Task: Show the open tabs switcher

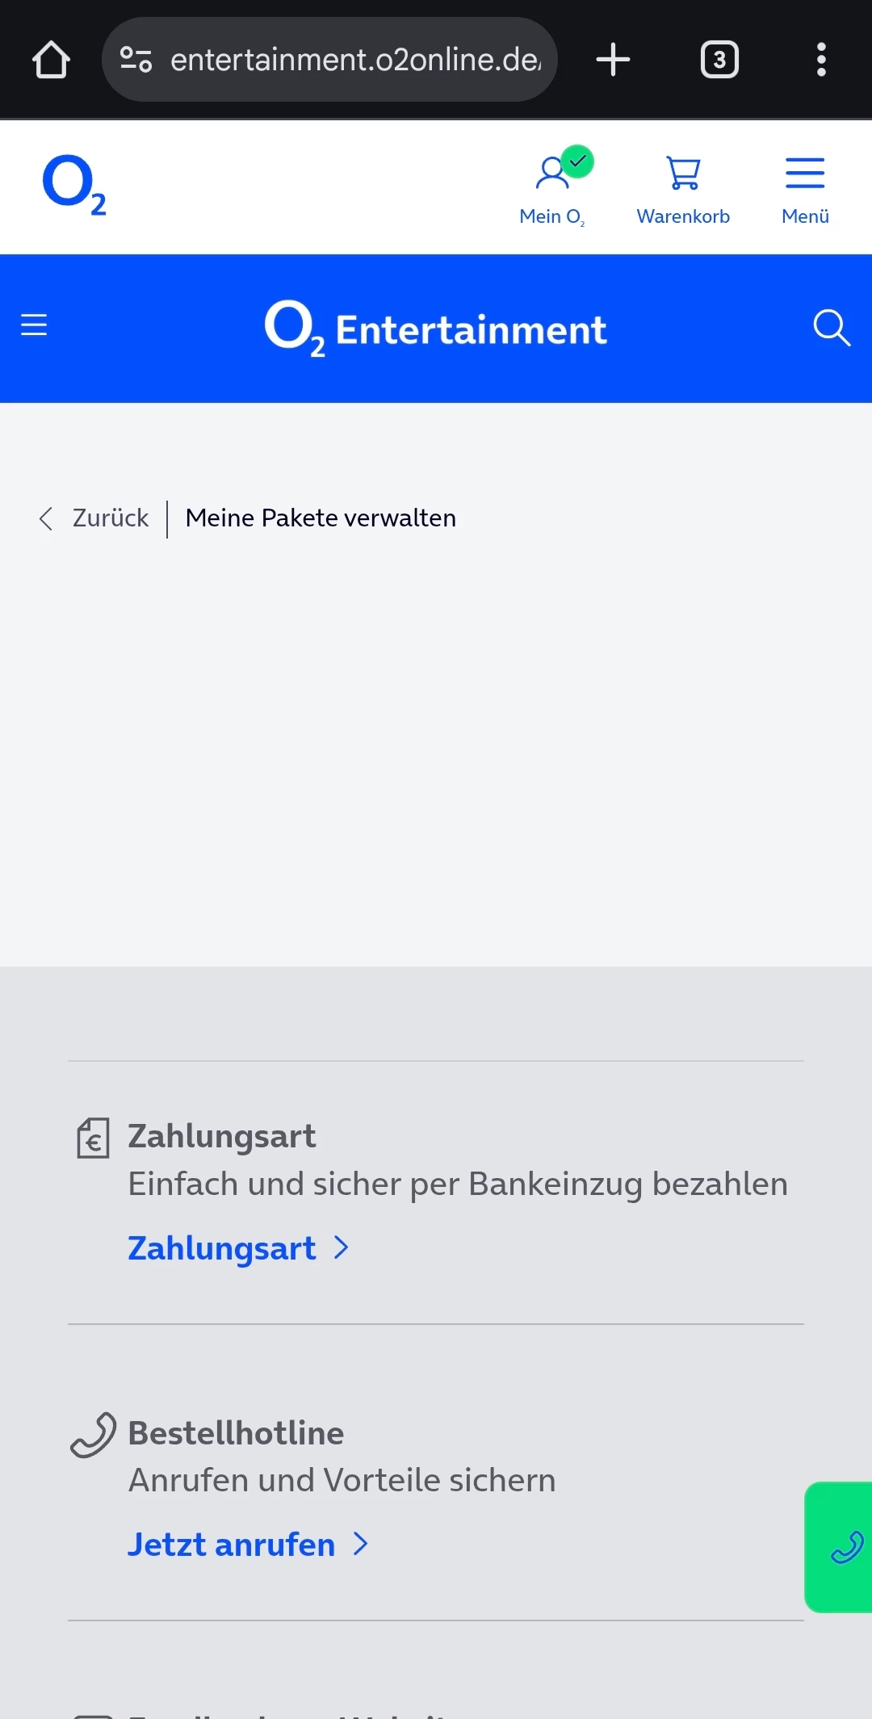Action: [x=719, y=60]
